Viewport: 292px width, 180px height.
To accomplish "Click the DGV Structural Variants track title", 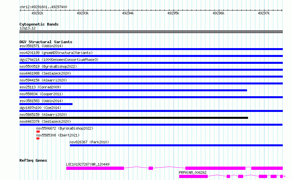I will coord(46,42).
